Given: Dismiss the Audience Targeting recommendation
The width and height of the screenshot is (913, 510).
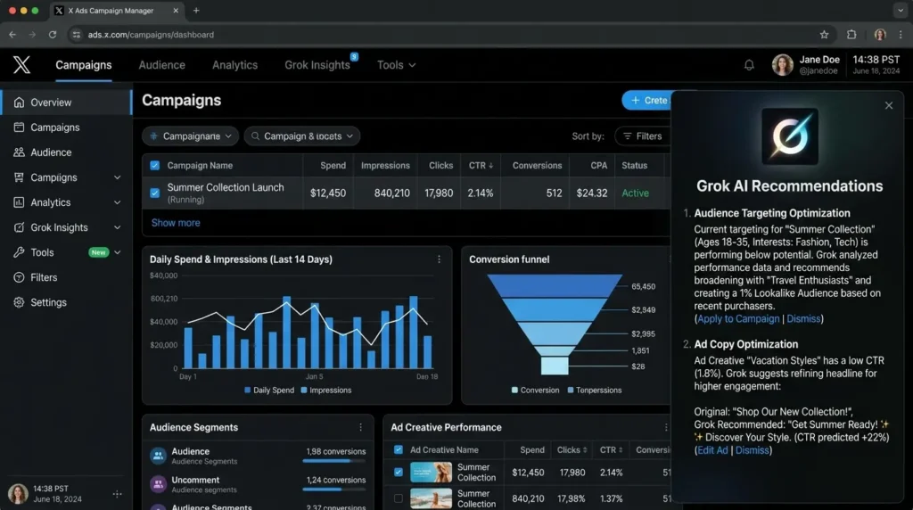Looking at the screenshot, I should coord(803,318).
